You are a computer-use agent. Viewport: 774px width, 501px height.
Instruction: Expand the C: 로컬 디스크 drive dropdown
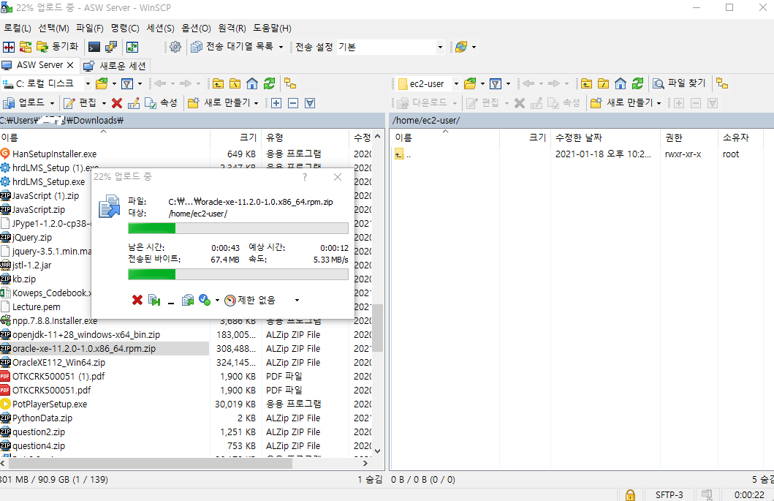point(88,83)
